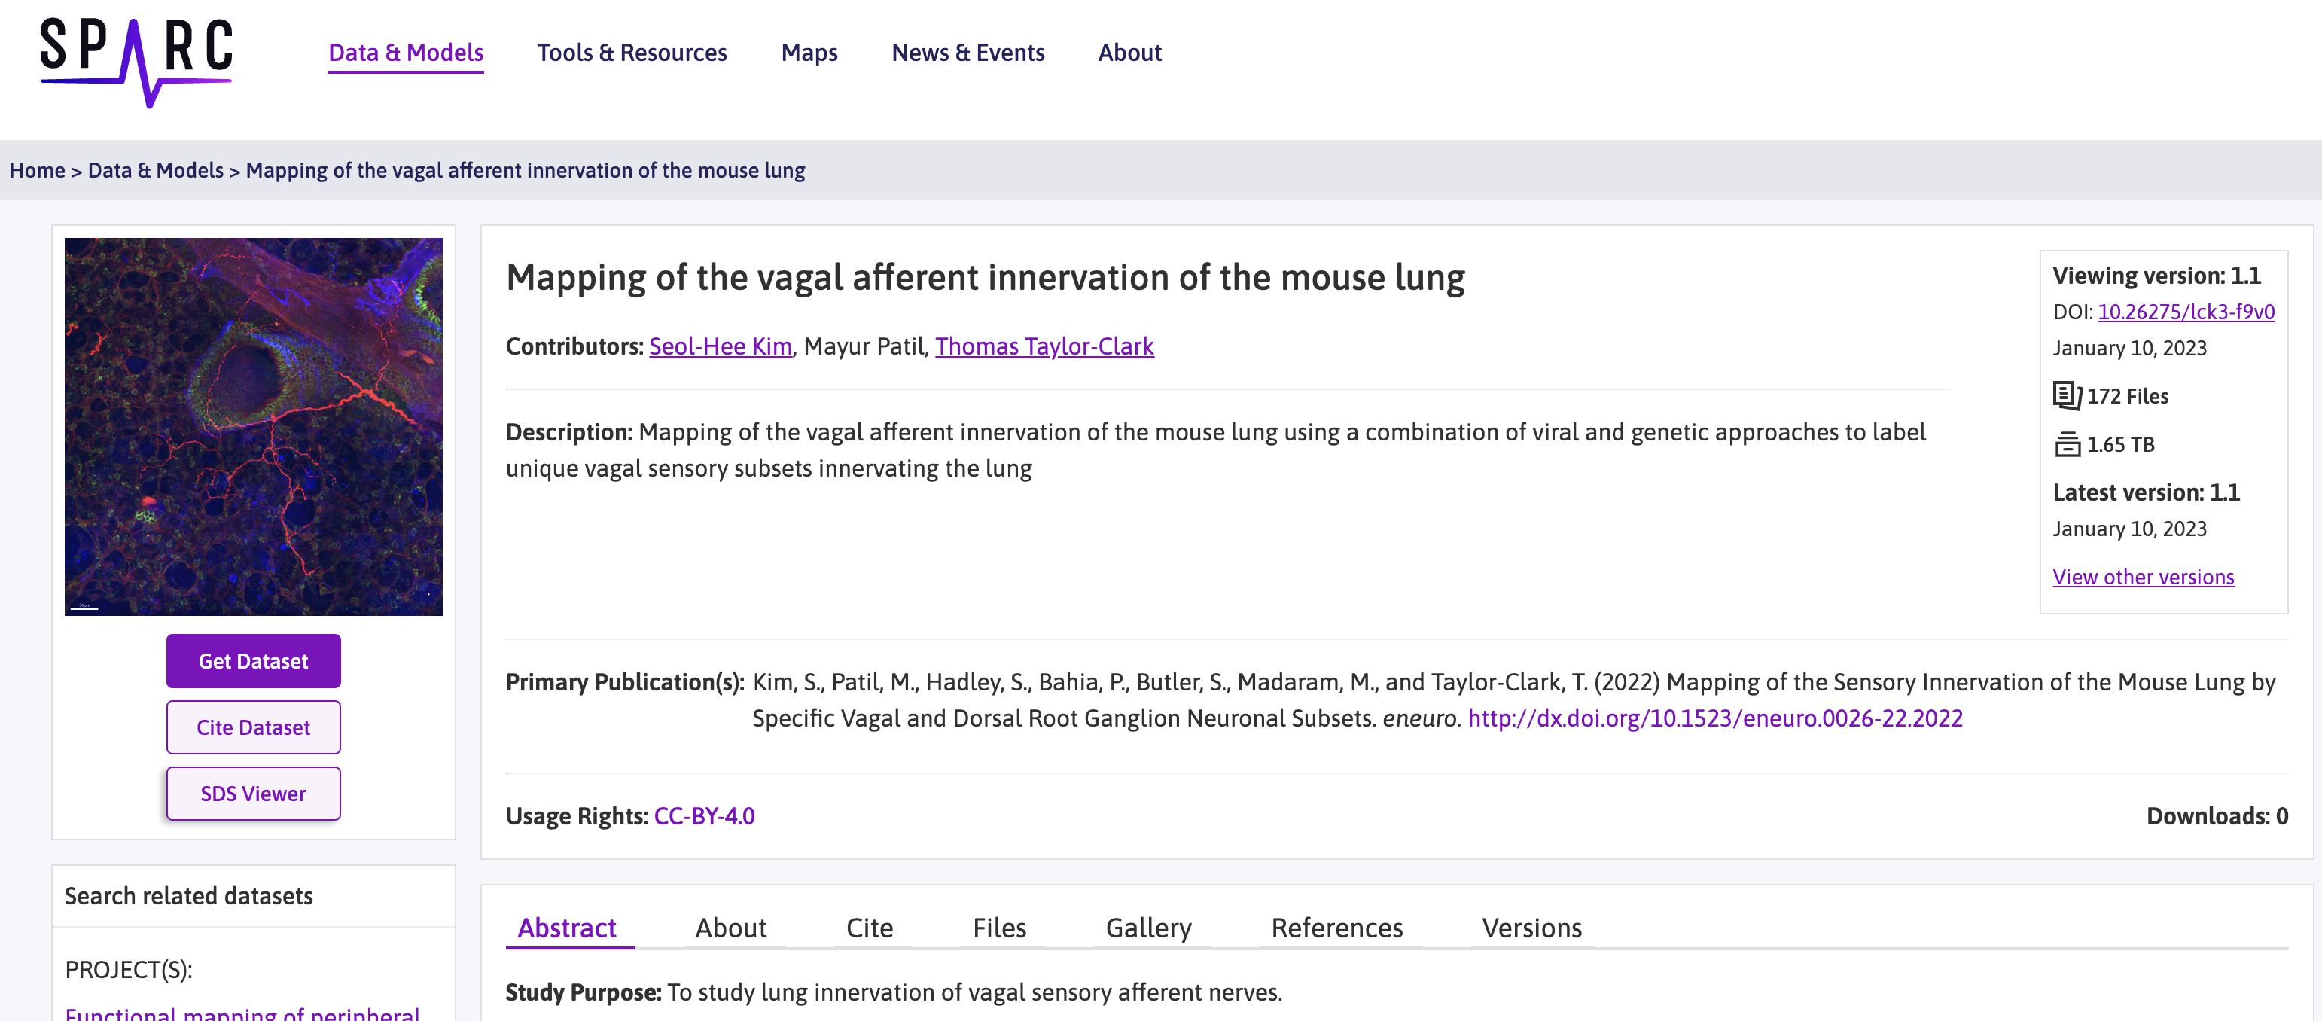Viewport: 2322px width, 1021px height.
Task: Open contributor Seol-Hee Kim link
Action: (719, 346)
